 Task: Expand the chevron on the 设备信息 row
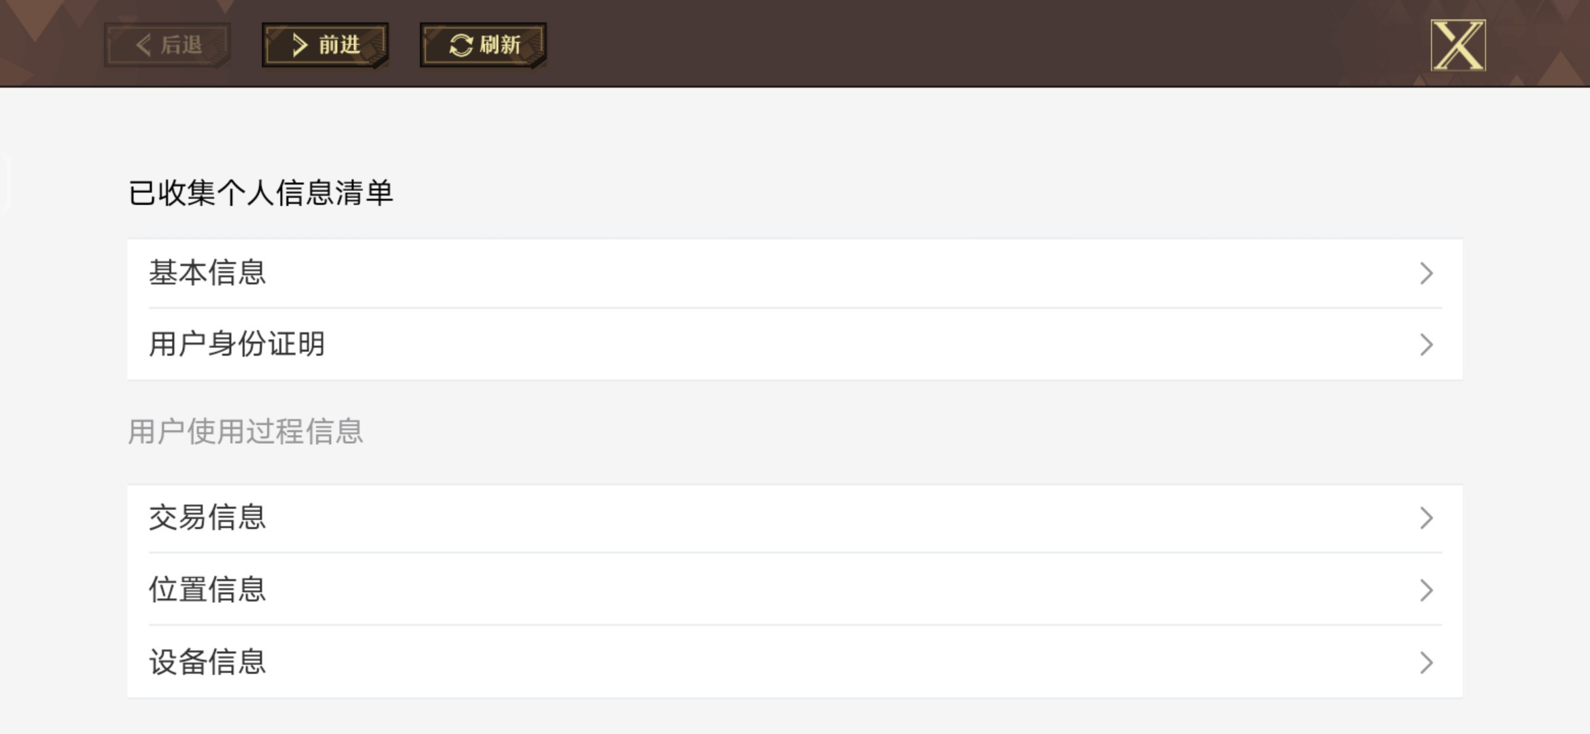(x=1426, y=663)
